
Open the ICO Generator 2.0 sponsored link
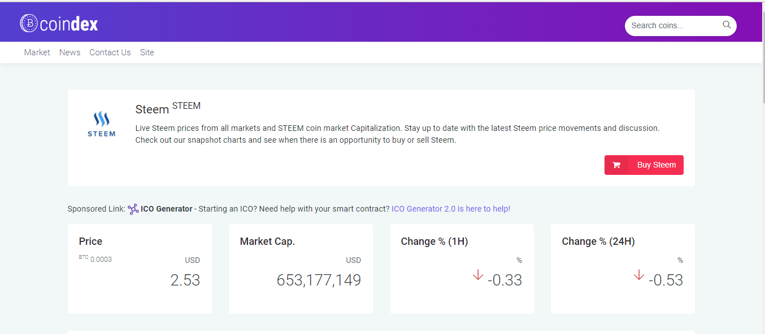click(x=451, y=209)
